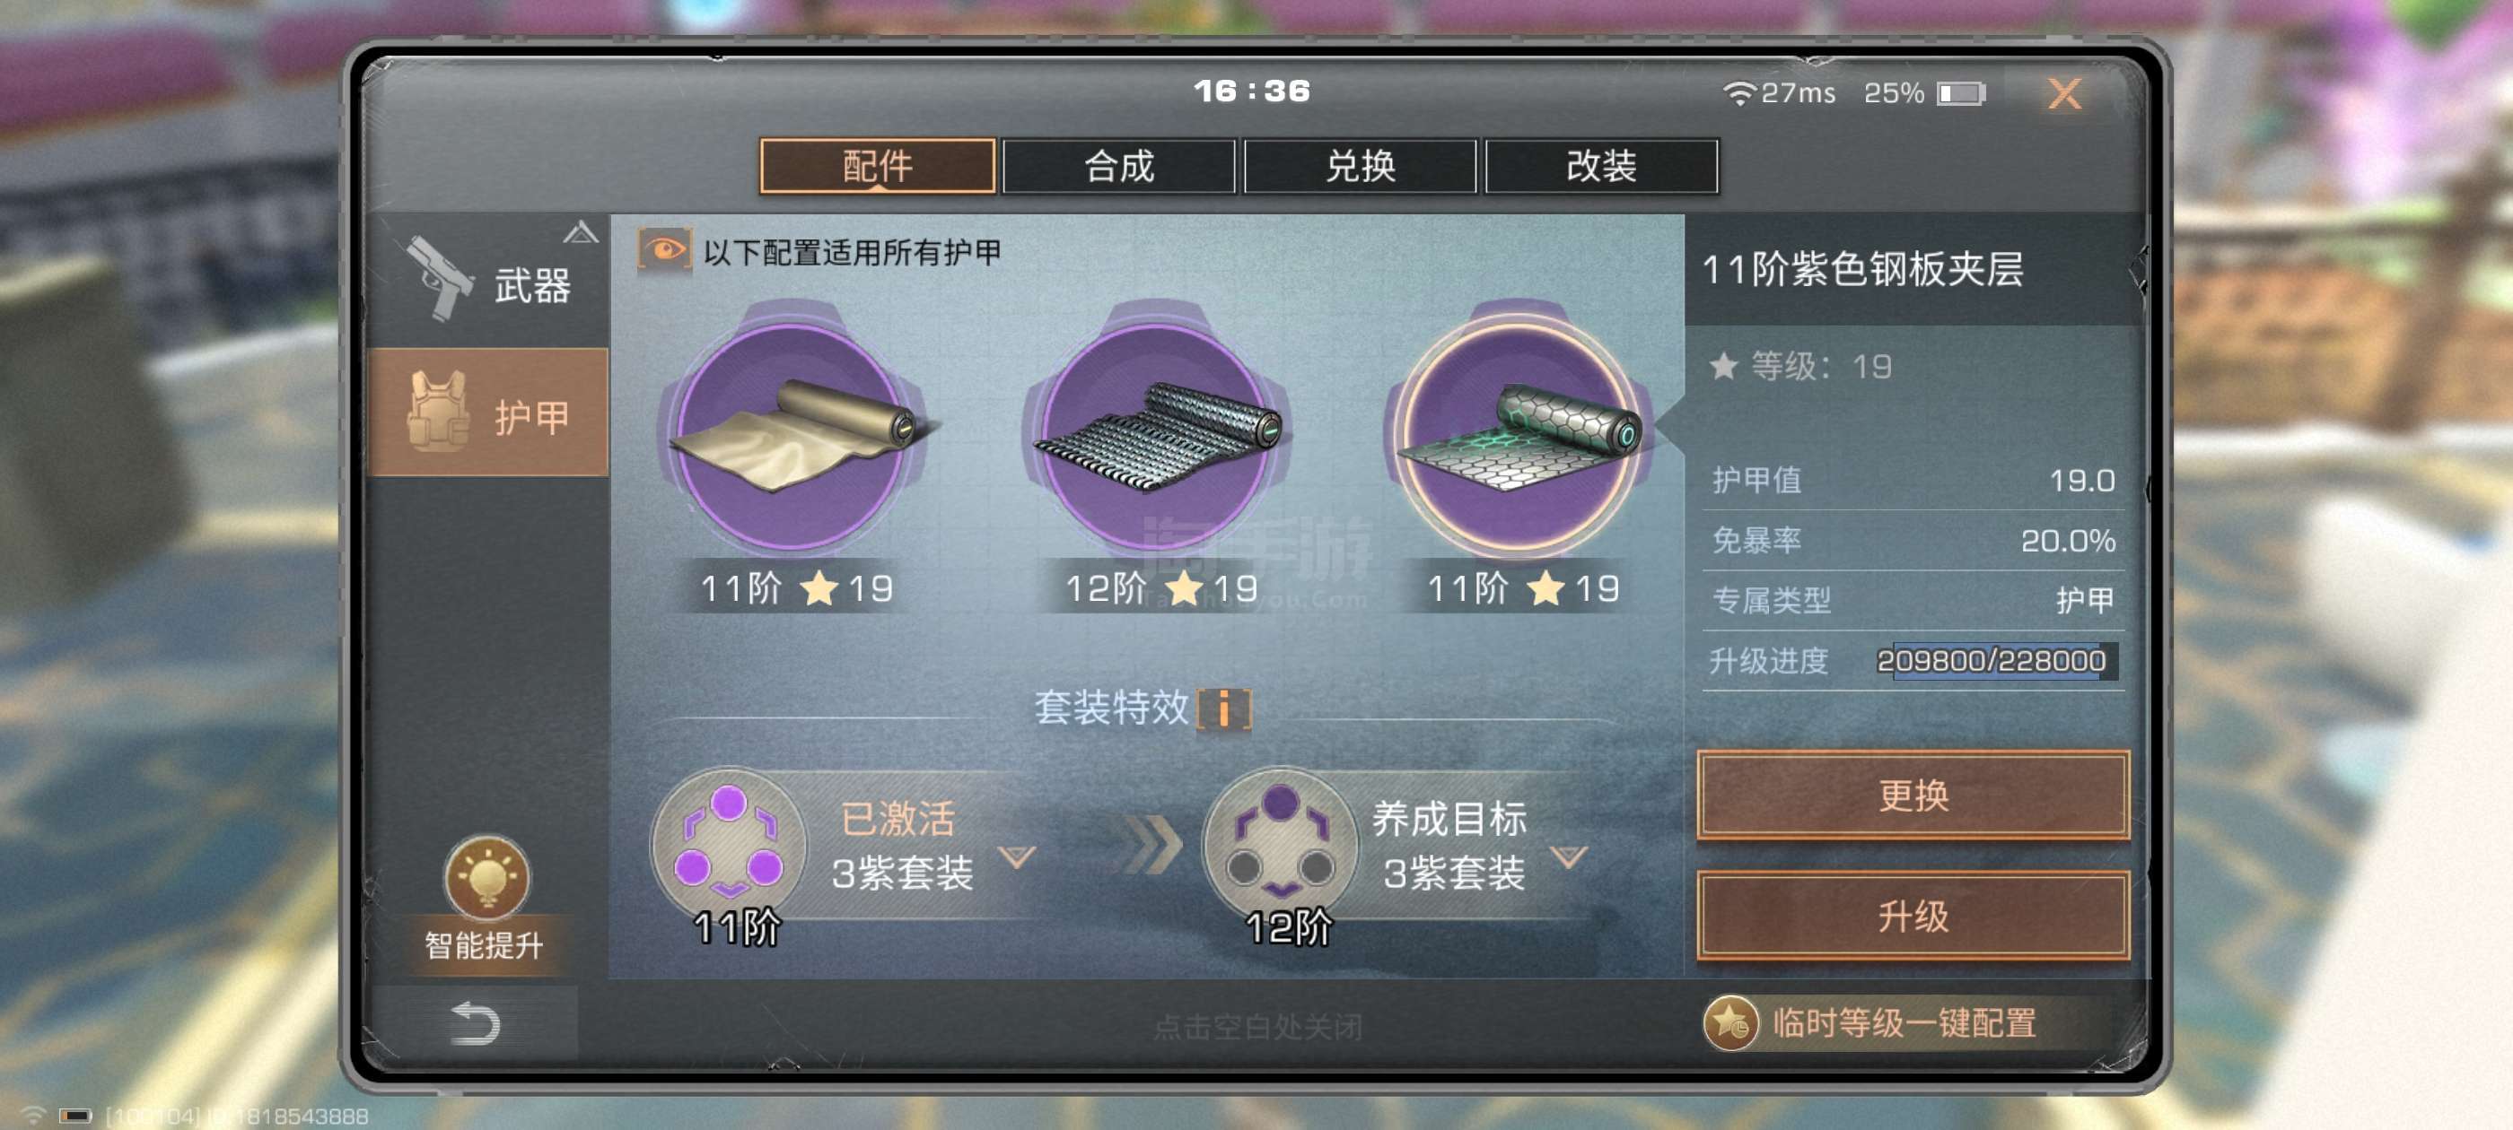Click the back arrow icon
The height and width of the screenshot is (1130, 2513).
474,1024
